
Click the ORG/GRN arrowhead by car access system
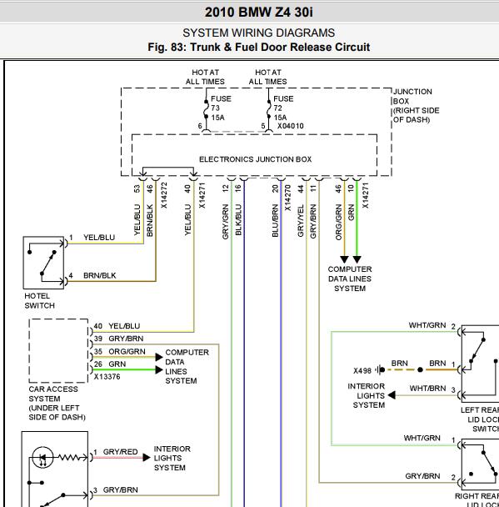tap(159, 357)
